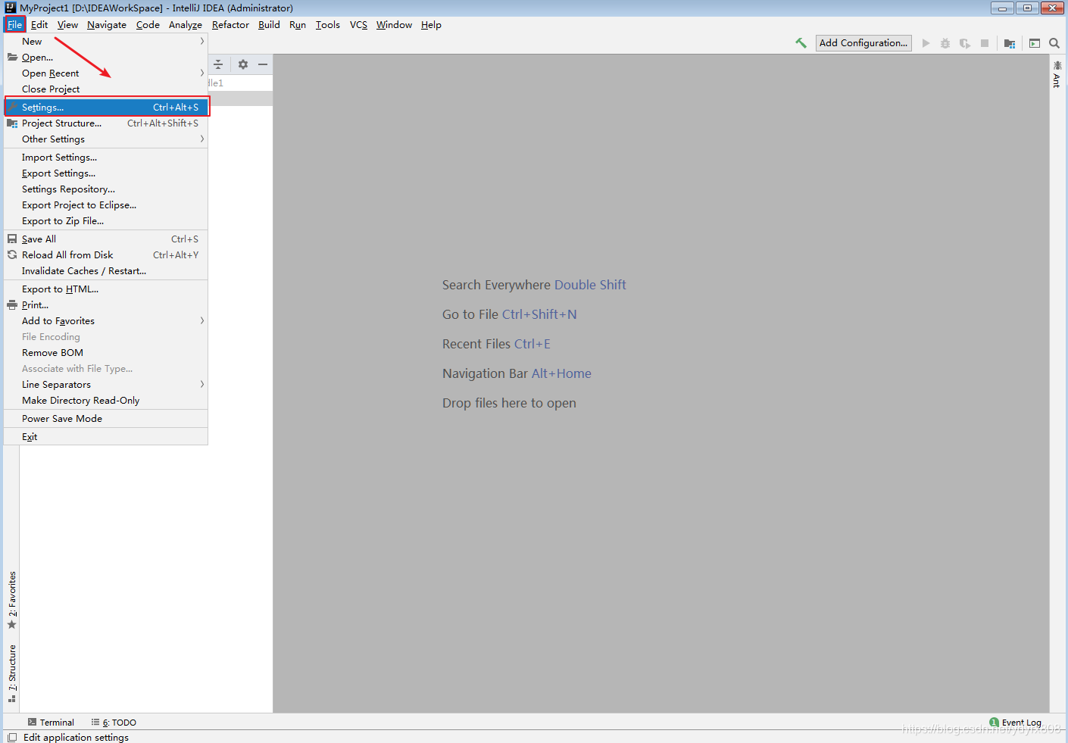Viewport: 1068px width, 743px height.
Task: Select Export Project to Eclipse...
Action: click(106, 204)
